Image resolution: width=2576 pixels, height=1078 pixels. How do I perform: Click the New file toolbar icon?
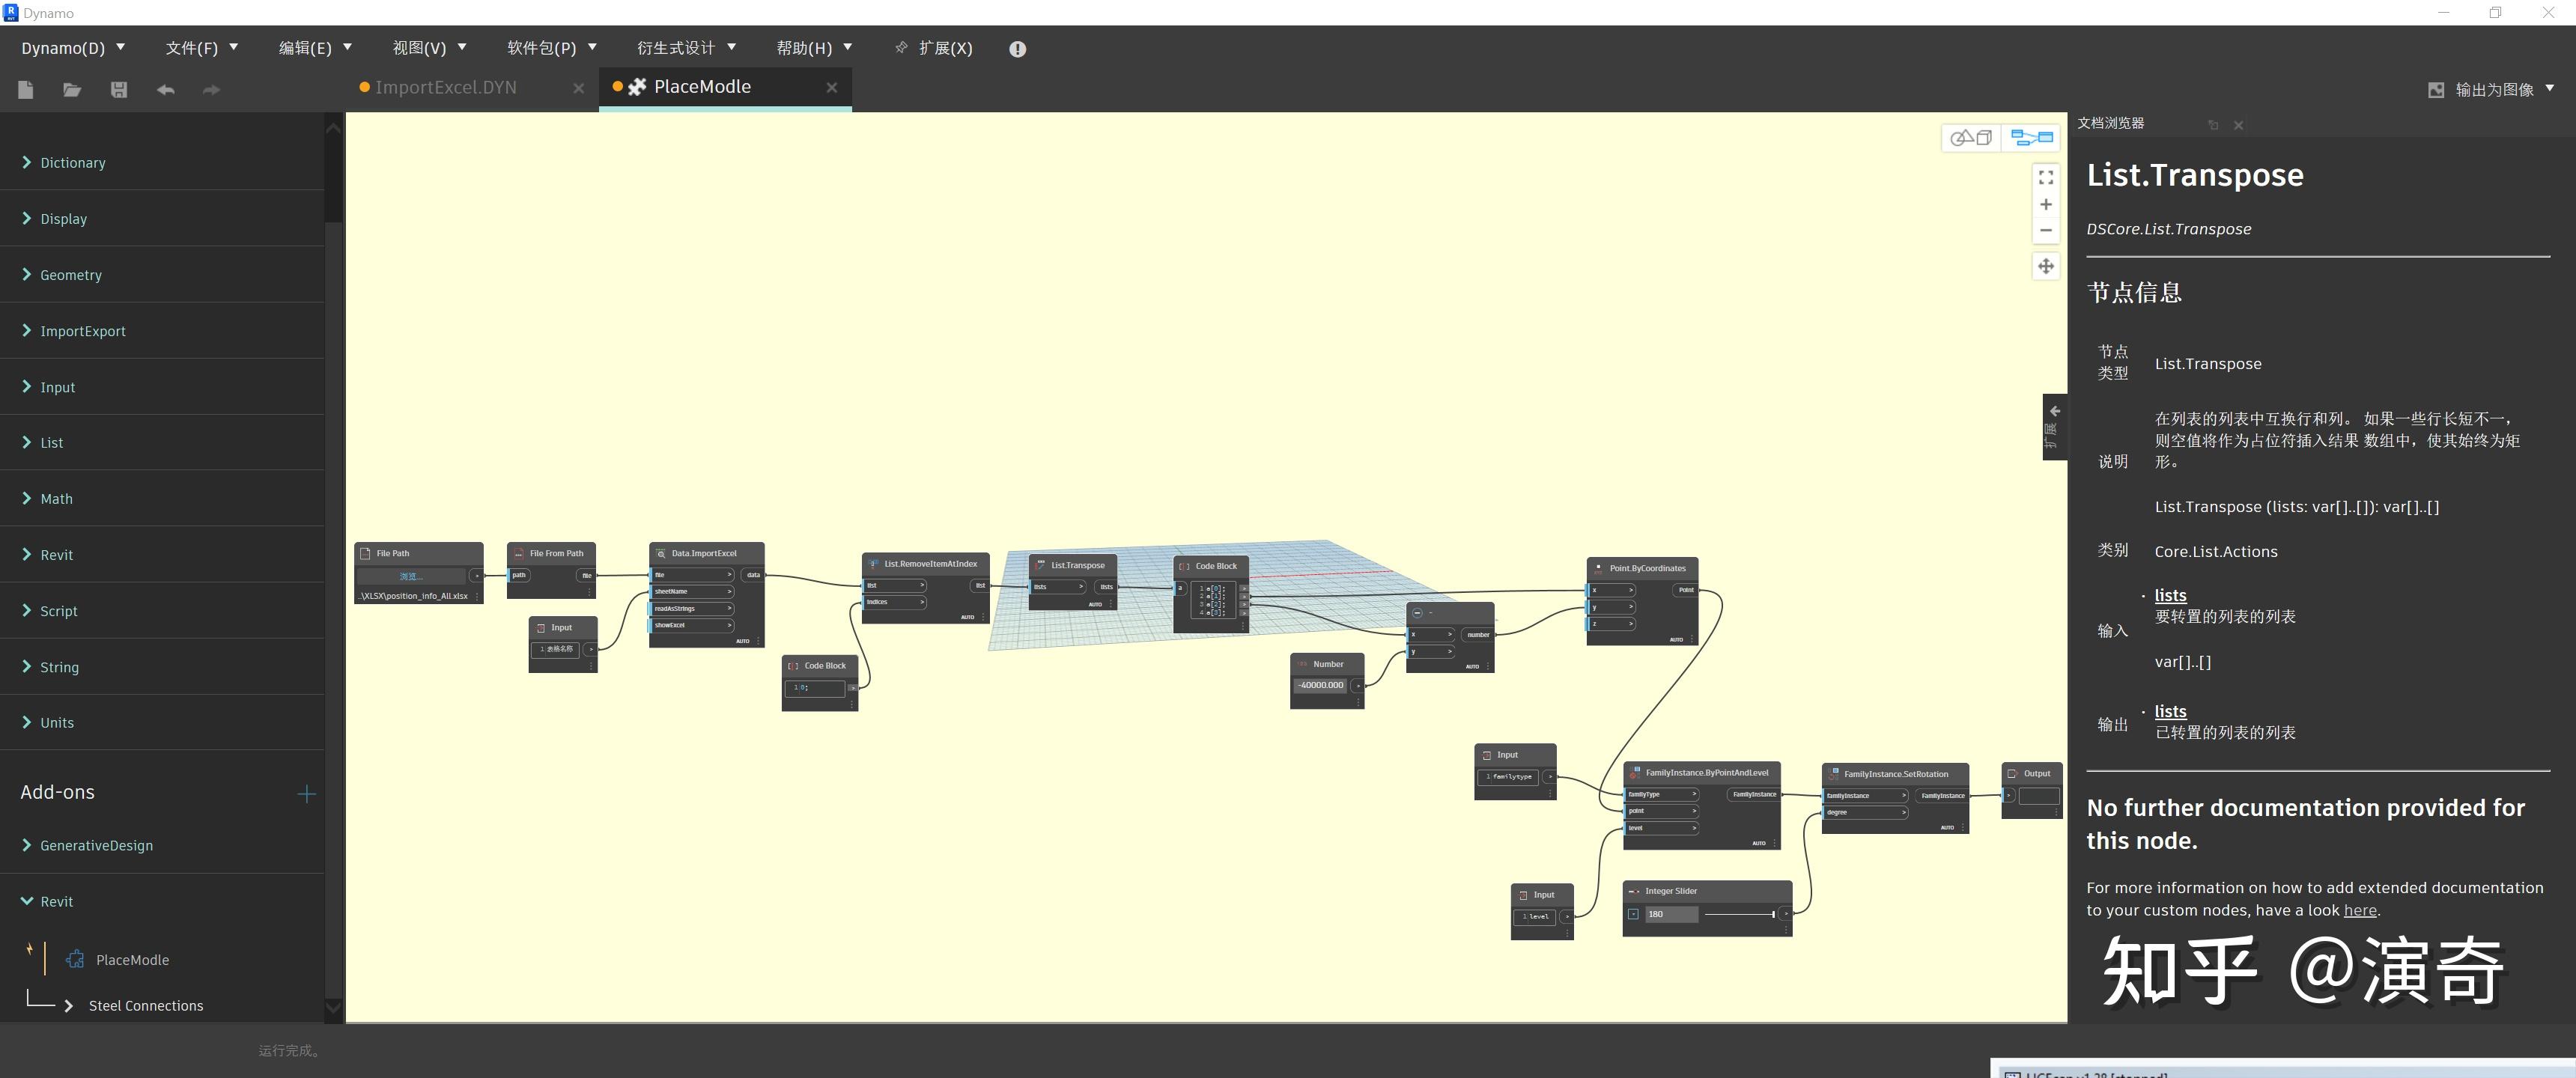point(26,90)
